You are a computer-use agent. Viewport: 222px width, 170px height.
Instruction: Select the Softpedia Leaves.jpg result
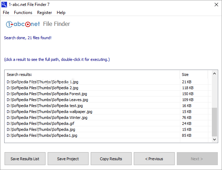[108, 100]
